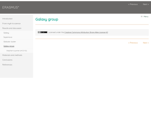Open Stephan's quintet (HCG 92) page
This screenshot has height=113, width=151.
(17, 51)
